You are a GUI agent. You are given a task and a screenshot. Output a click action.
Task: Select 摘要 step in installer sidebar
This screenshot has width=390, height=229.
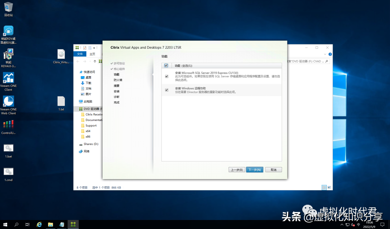[116, 86]
